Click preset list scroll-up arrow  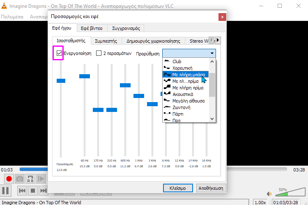pyautogui.click(x=212, y=61)
